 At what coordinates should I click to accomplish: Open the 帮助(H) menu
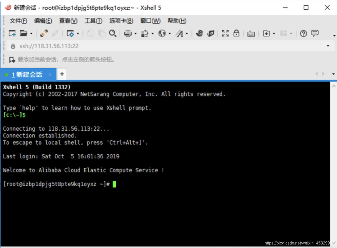177,21
